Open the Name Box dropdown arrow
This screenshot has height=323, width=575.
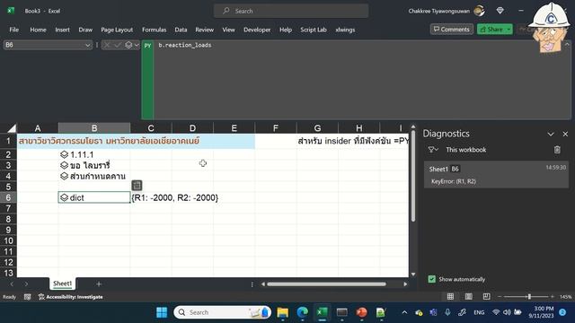(x=88, y=45)
